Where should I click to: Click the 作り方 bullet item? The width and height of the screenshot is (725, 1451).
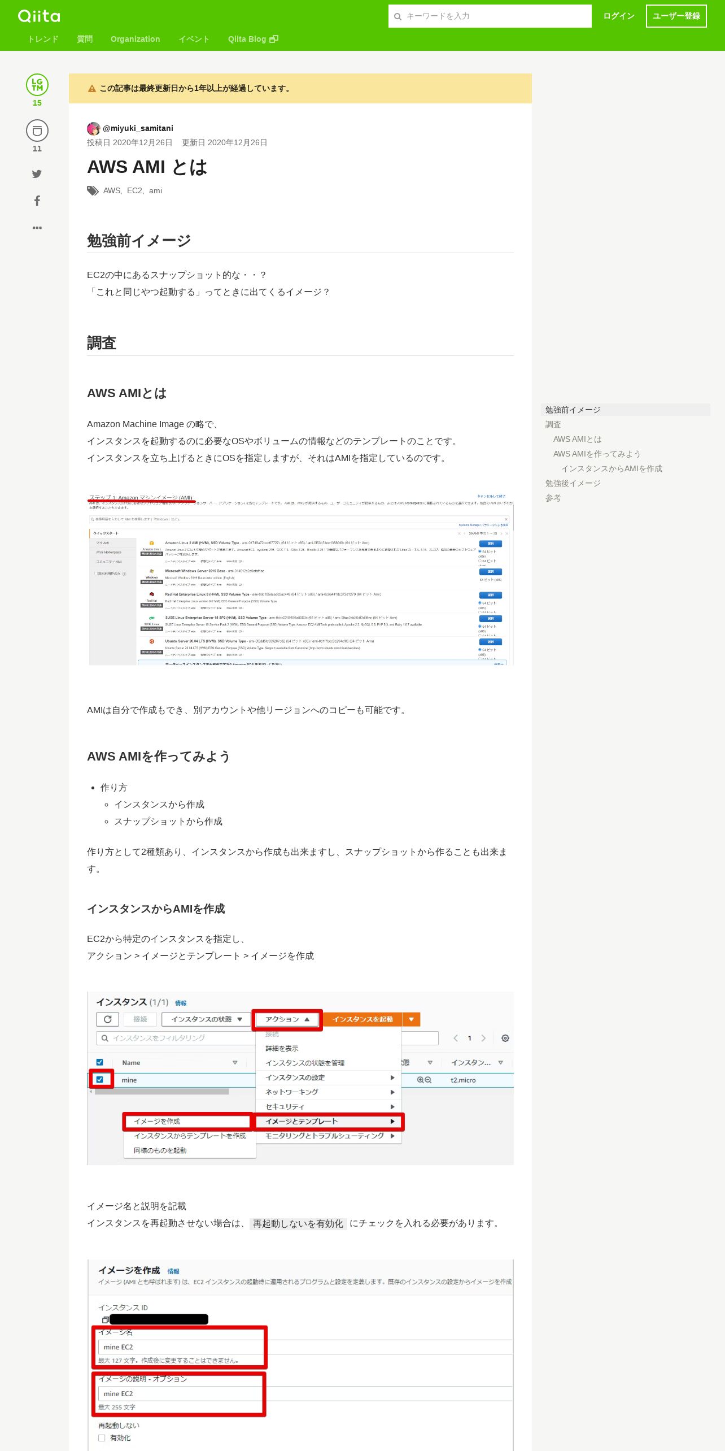point(114,787)
